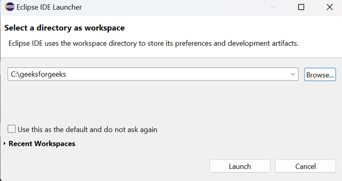The image size is (342, 181).
Task: Click the workspace directory description text
Action: coord(154,44)
